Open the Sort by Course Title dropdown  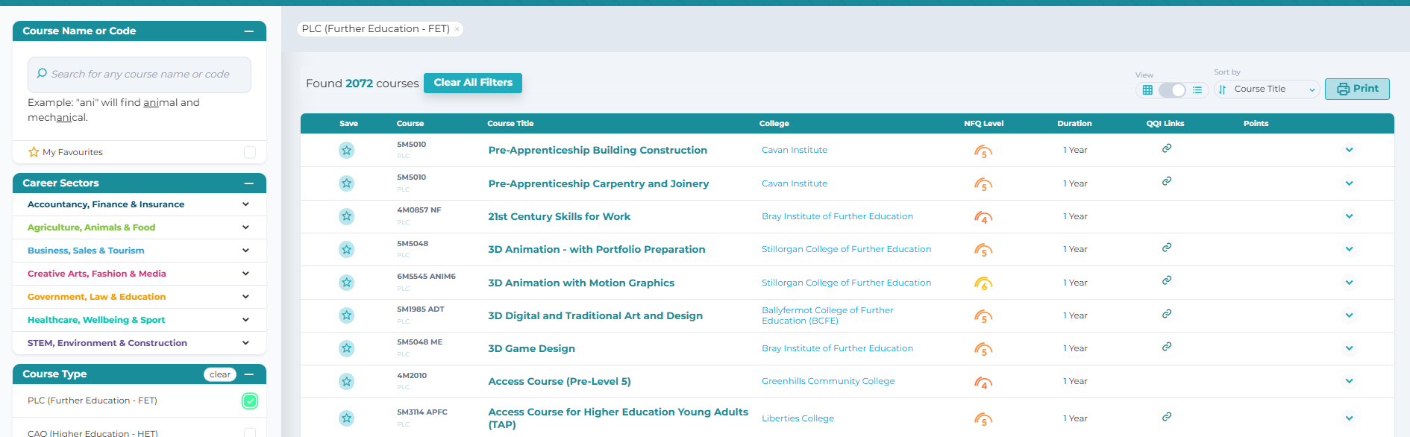(x=1267, y=89)
